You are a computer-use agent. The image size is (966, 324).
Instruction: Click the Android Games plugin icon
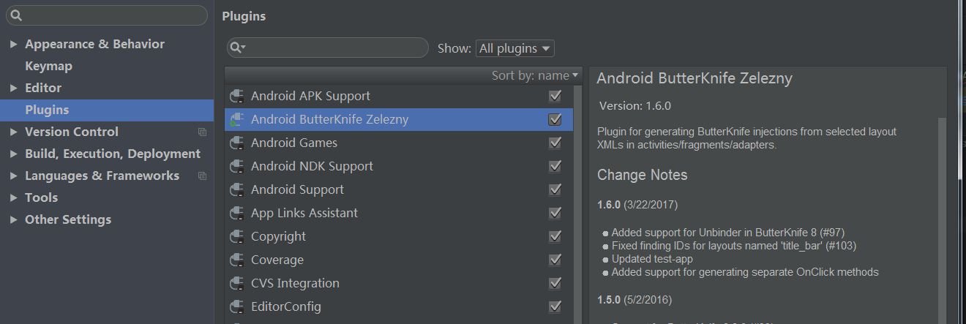[236, 143]
